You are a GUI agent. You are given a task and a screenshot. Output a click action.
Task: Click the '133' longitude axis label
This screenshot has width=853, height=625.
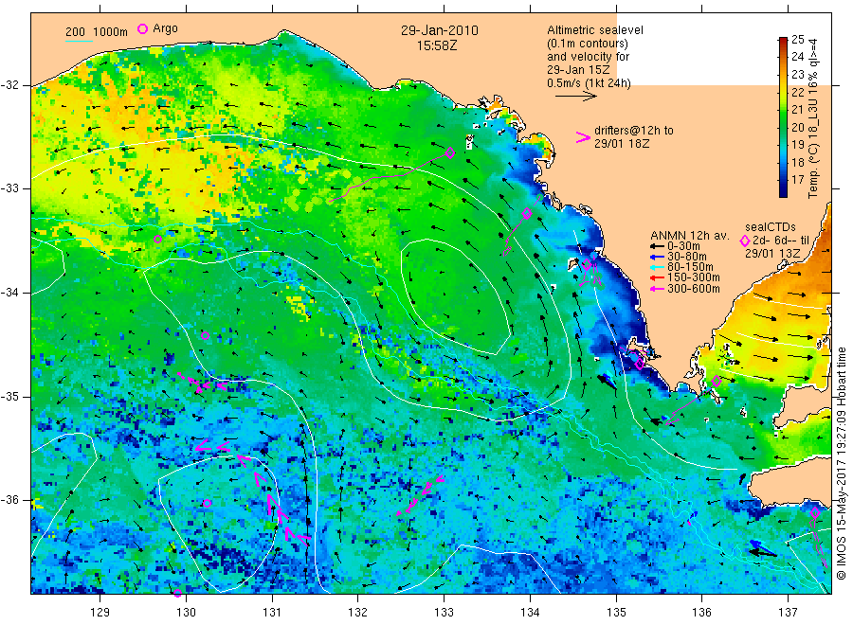(x=444, y=613)
